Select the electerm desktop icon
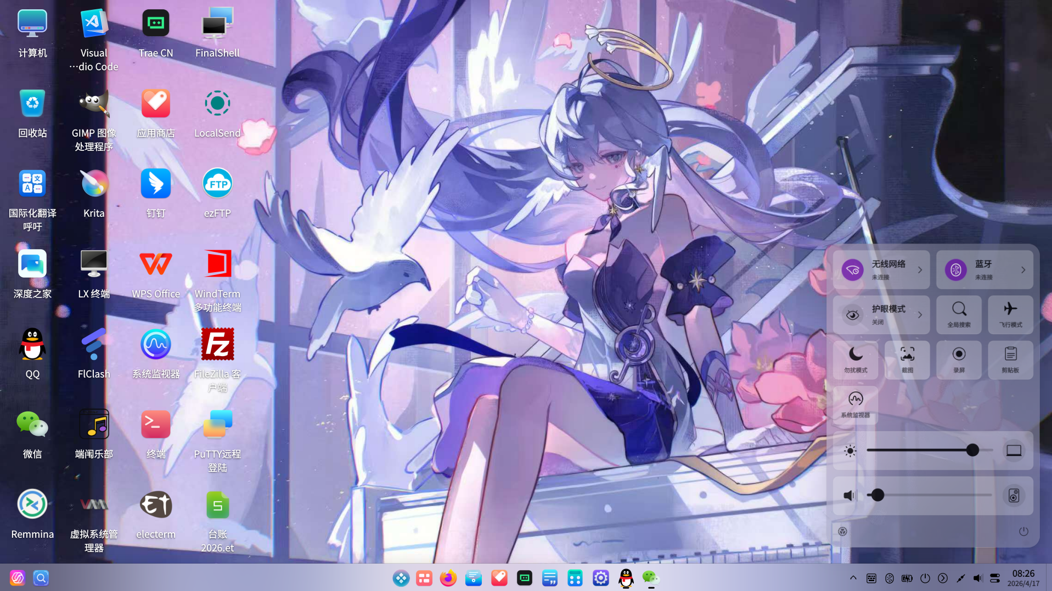The image size is (1052, 591). [156, 504]
